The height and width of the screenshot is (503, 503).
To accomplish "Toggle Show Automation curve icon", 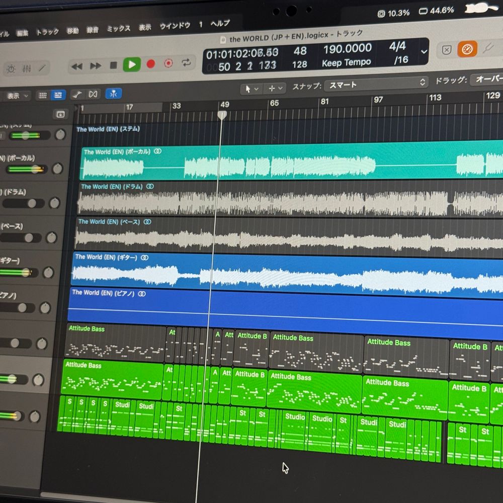I will click(77, 95).
